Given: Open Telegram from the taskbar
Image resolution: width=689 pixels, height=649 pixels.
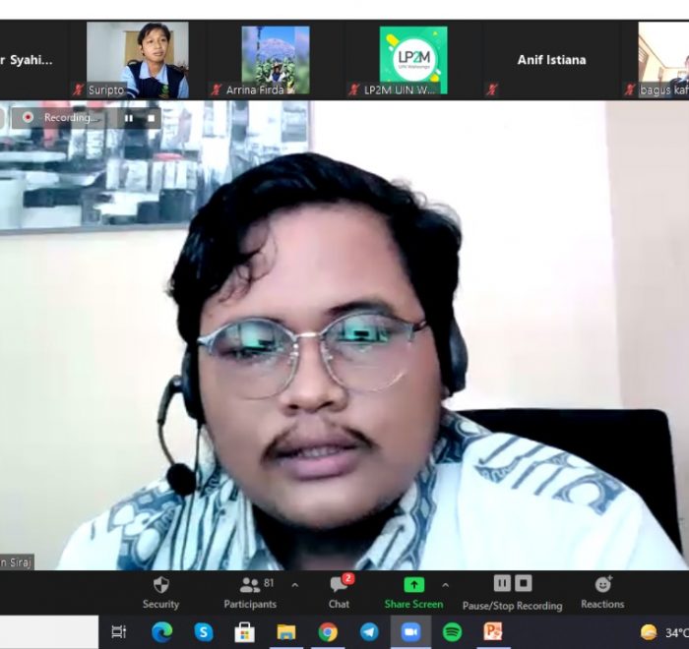Looking at the screenshot, I should click(369, 631).
